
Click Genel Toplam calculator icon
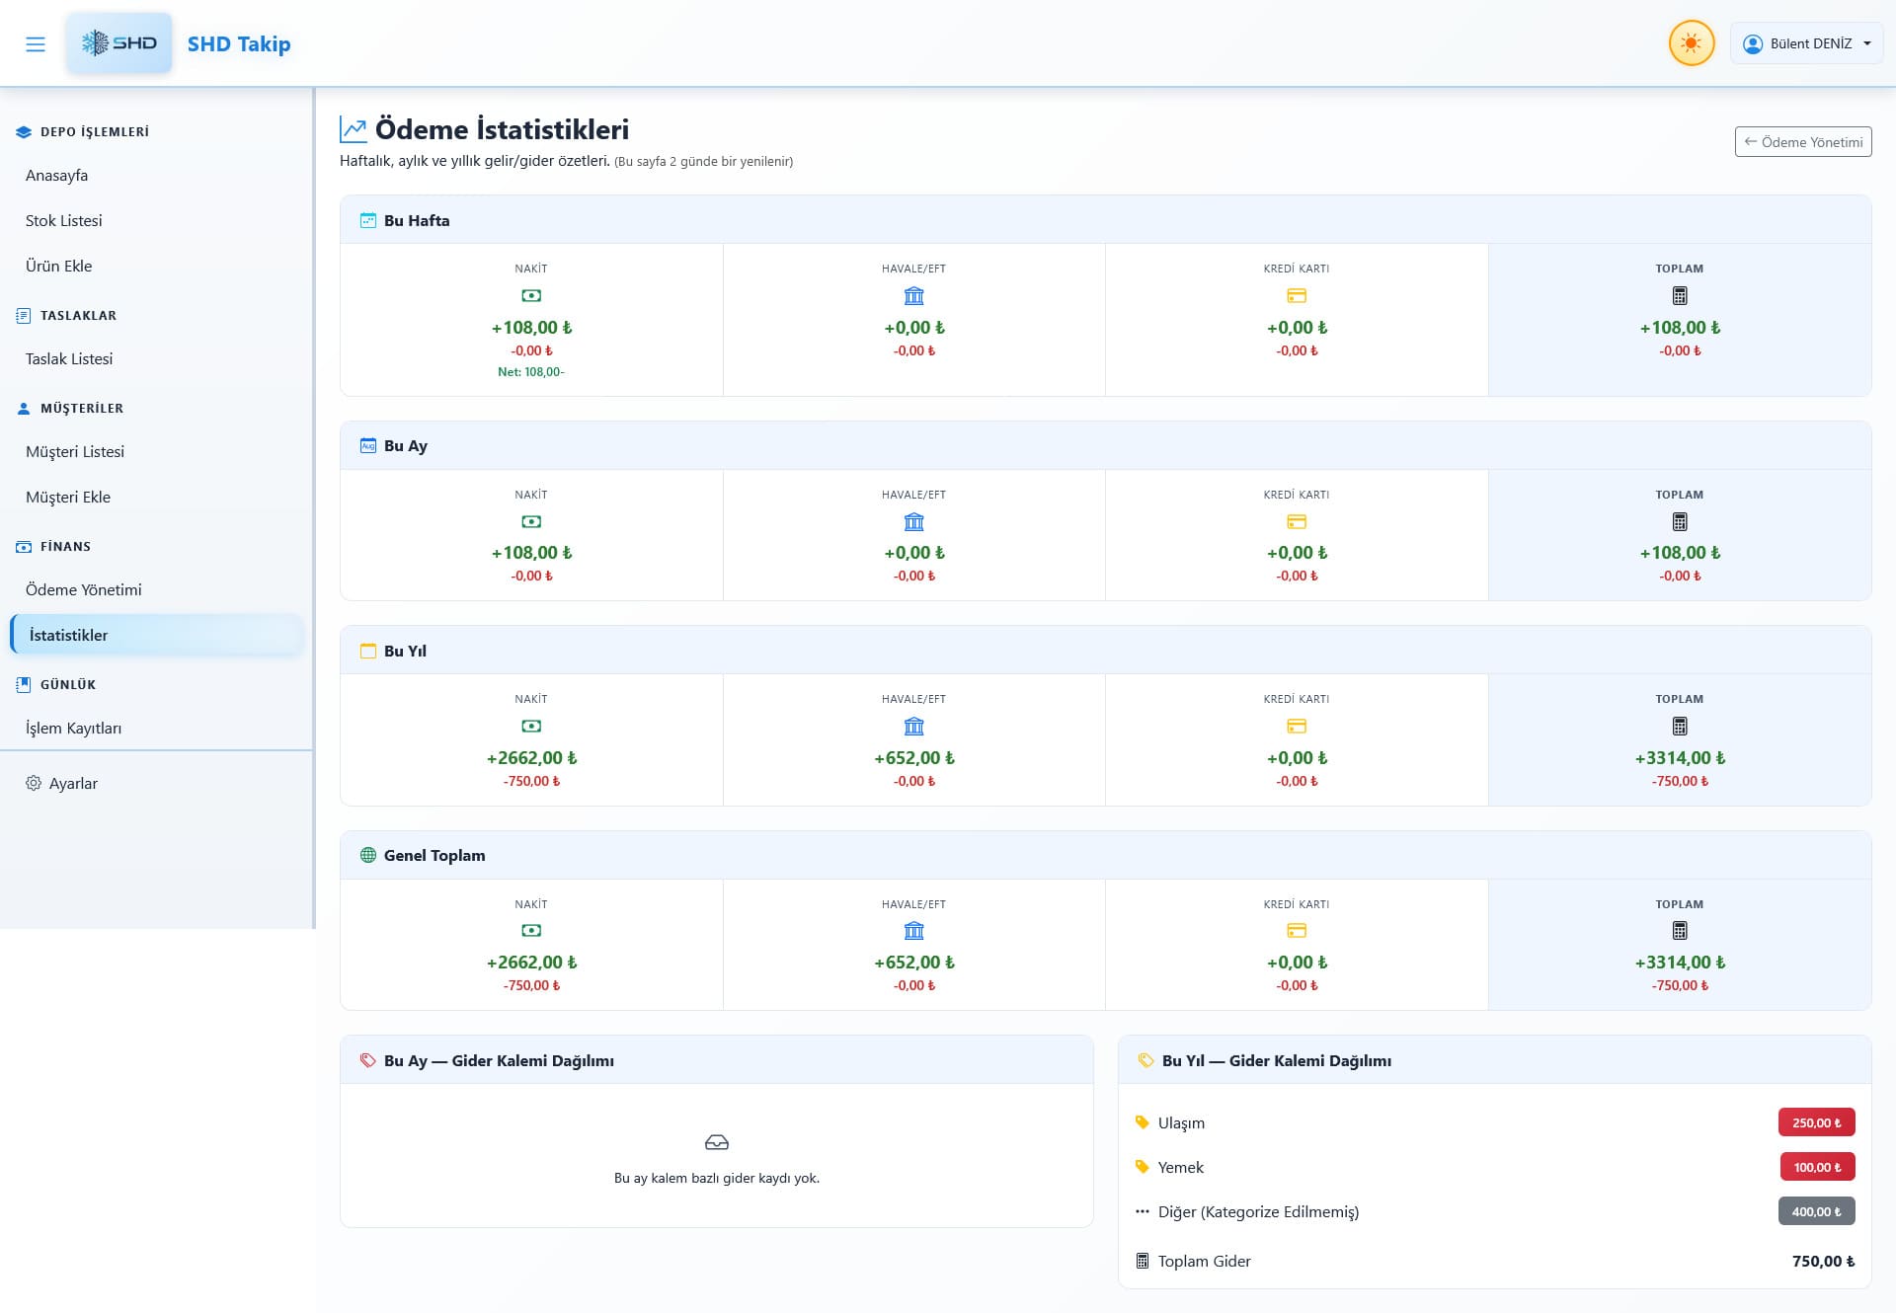[x=1679, y=931]
